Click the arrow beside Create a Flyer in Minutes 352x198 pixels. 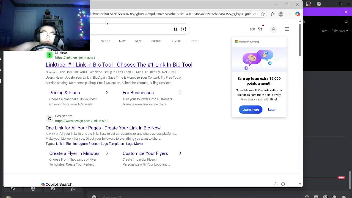pos(107,153)
